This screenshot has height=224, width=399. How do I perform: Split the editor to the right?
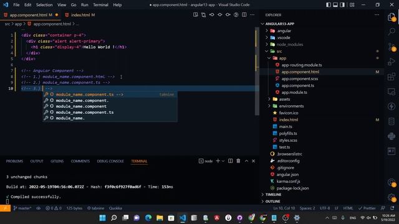pos(244,15)
